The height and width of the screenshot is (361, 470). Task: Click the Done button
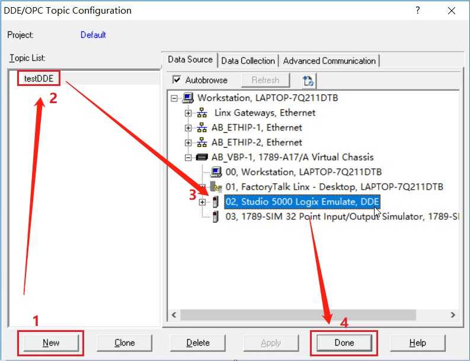point(344,343)
